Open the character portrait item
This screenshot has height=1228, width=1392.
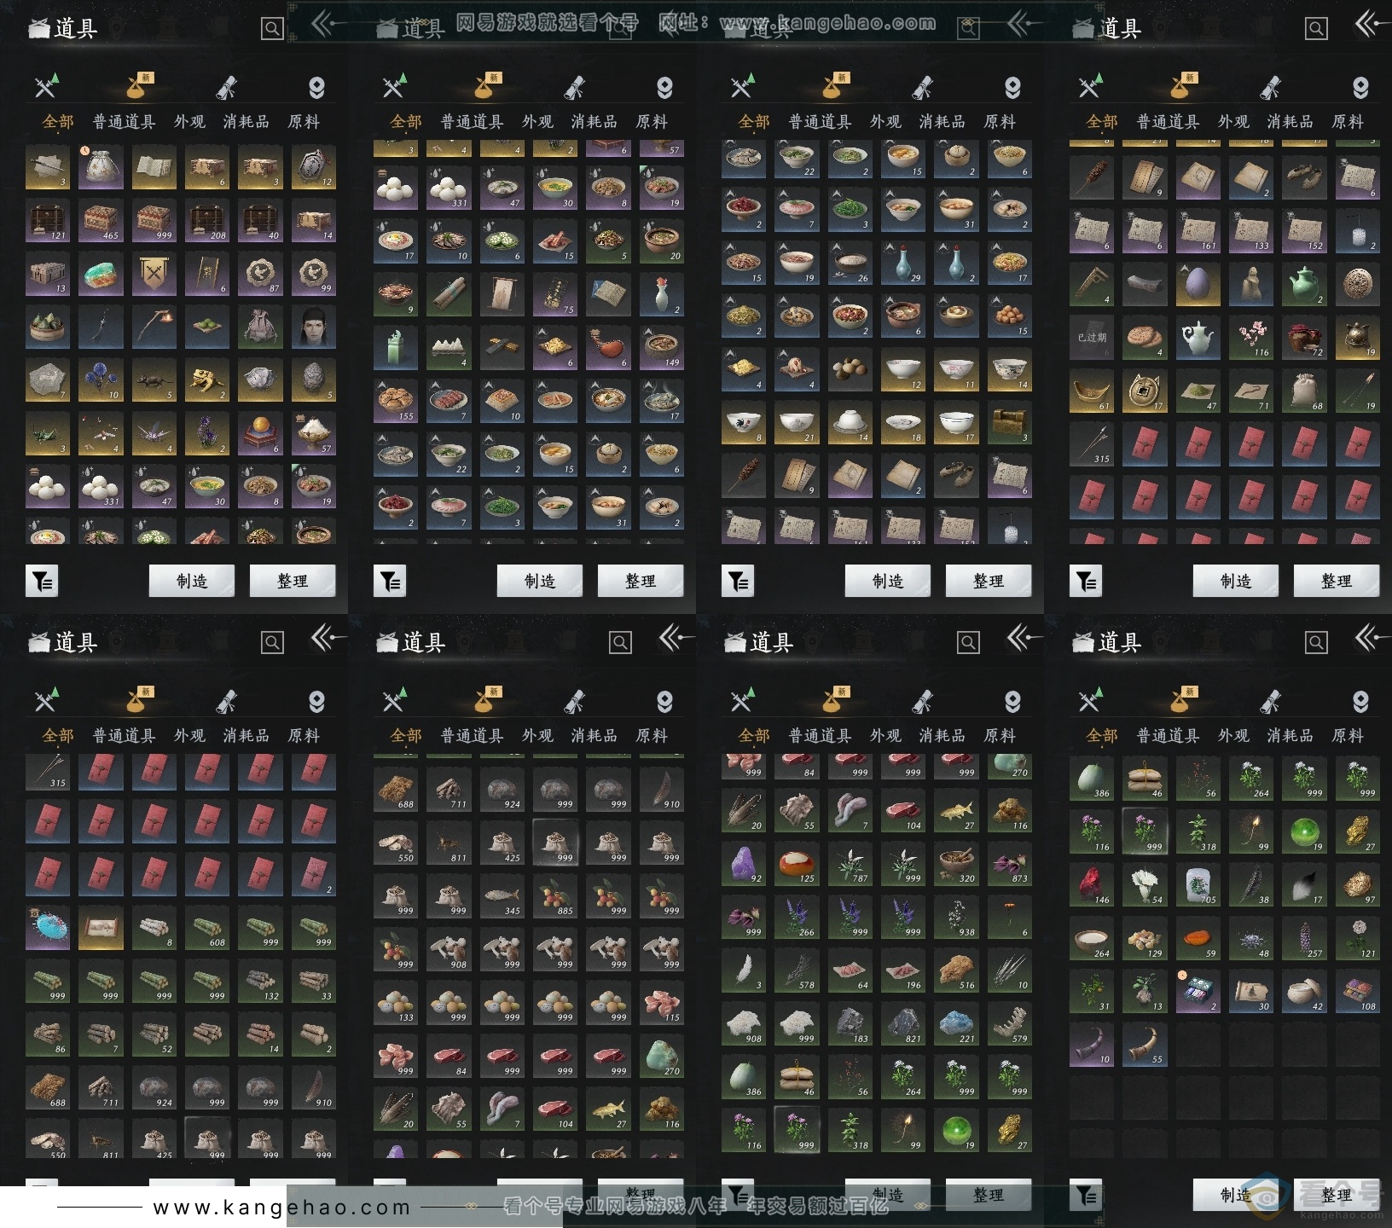tap(314, 327)
